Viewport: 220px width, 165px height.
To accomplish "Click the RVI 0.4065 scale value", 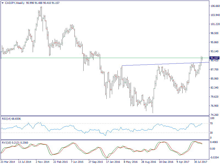I will [x=214, y=142].
